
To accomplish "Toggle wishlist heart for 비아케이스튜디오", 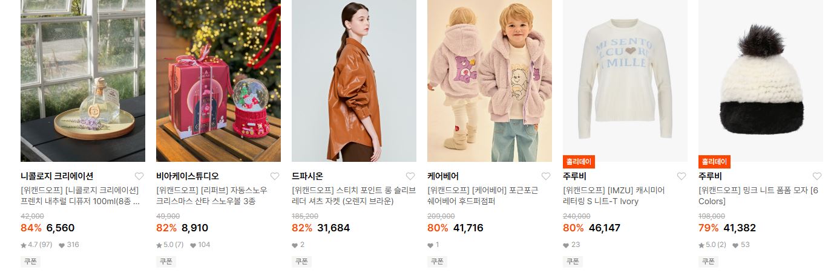I will click(x=275, y=176).
